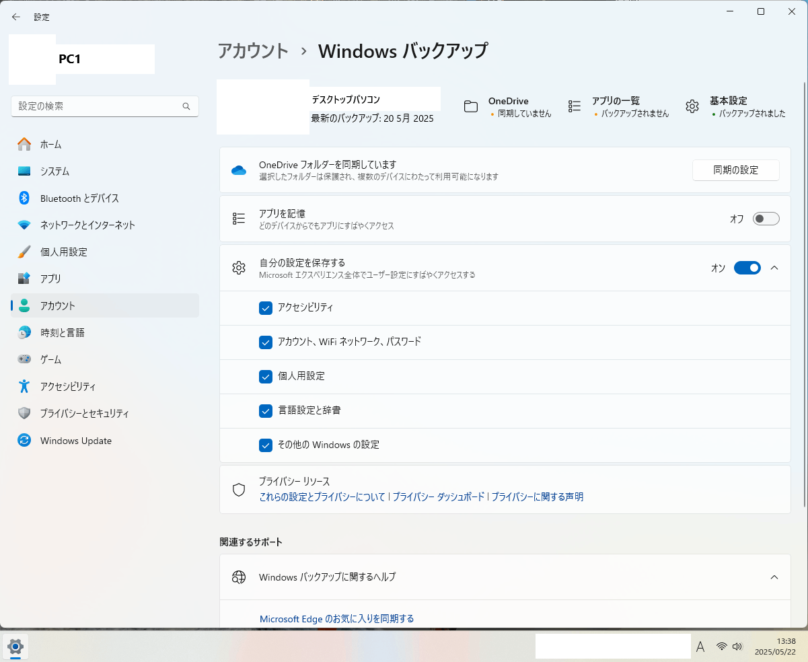Click the OneDrive folder status icon
Image resolution: width=808 pixels, height=662 pixels.
[x=471, y=106]
